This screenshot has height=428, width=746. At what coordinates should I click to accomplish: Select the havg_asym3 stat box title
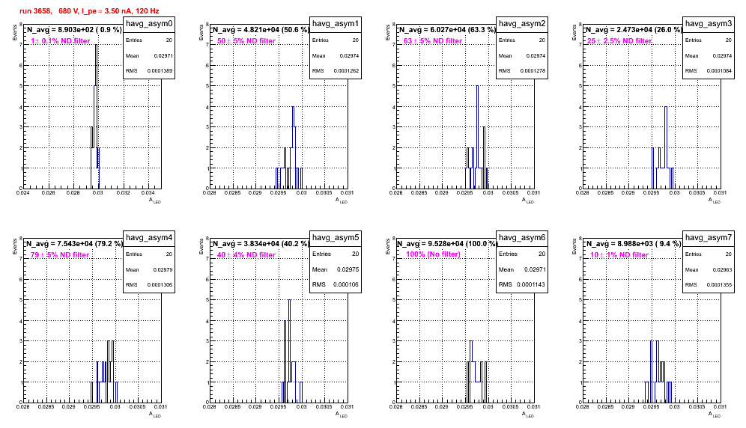709,24
